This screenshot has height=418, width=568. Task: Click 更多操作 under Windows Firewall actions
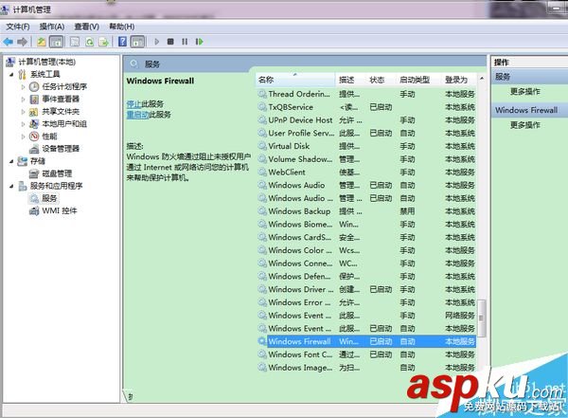coord(524,124)
